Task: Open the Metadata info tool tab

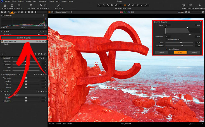Action: point(32,12)
